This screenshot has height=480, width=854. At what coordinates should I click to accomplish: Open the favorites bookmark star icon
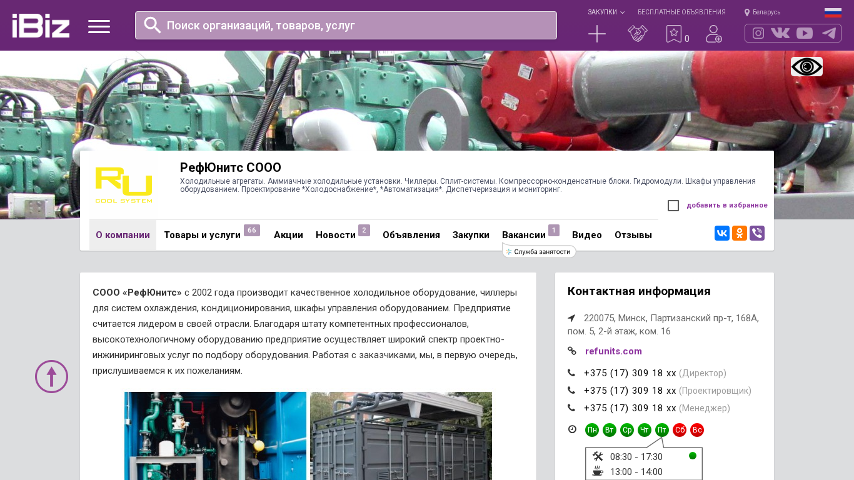tap(674, 34)
